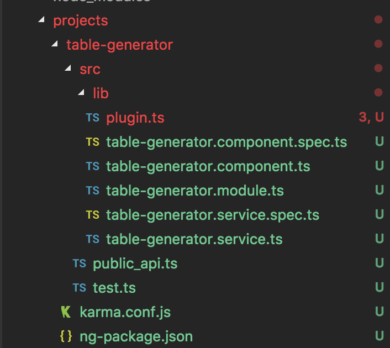Click the TS icon next to test.ts

(x=79, y=288)
